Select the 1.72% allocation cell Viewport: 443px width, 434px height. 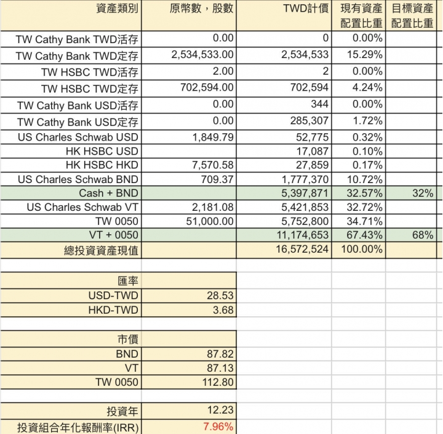(x=359, y=121)
